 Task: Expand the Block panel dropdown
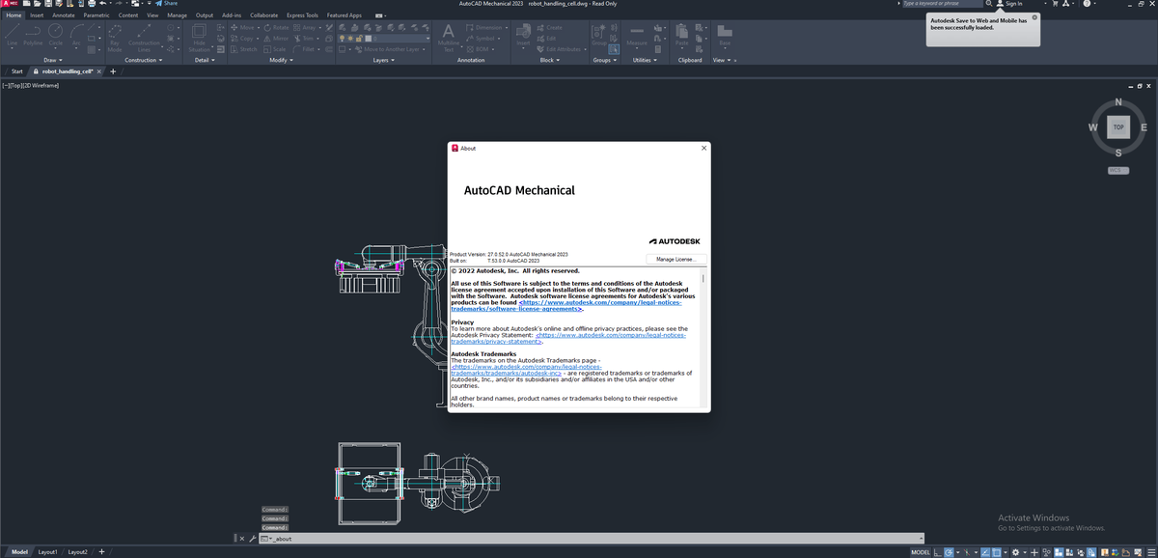549,60
